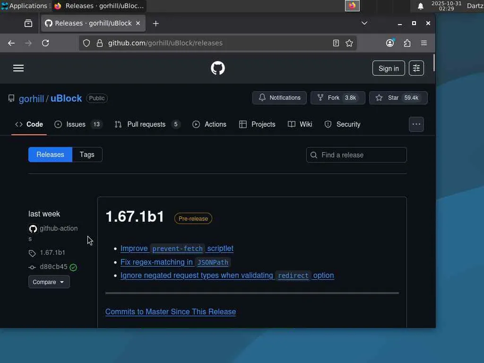Open Ignore negated request types link
The width and height of the screenshot is (484, 363).
[x=227, y=276]
